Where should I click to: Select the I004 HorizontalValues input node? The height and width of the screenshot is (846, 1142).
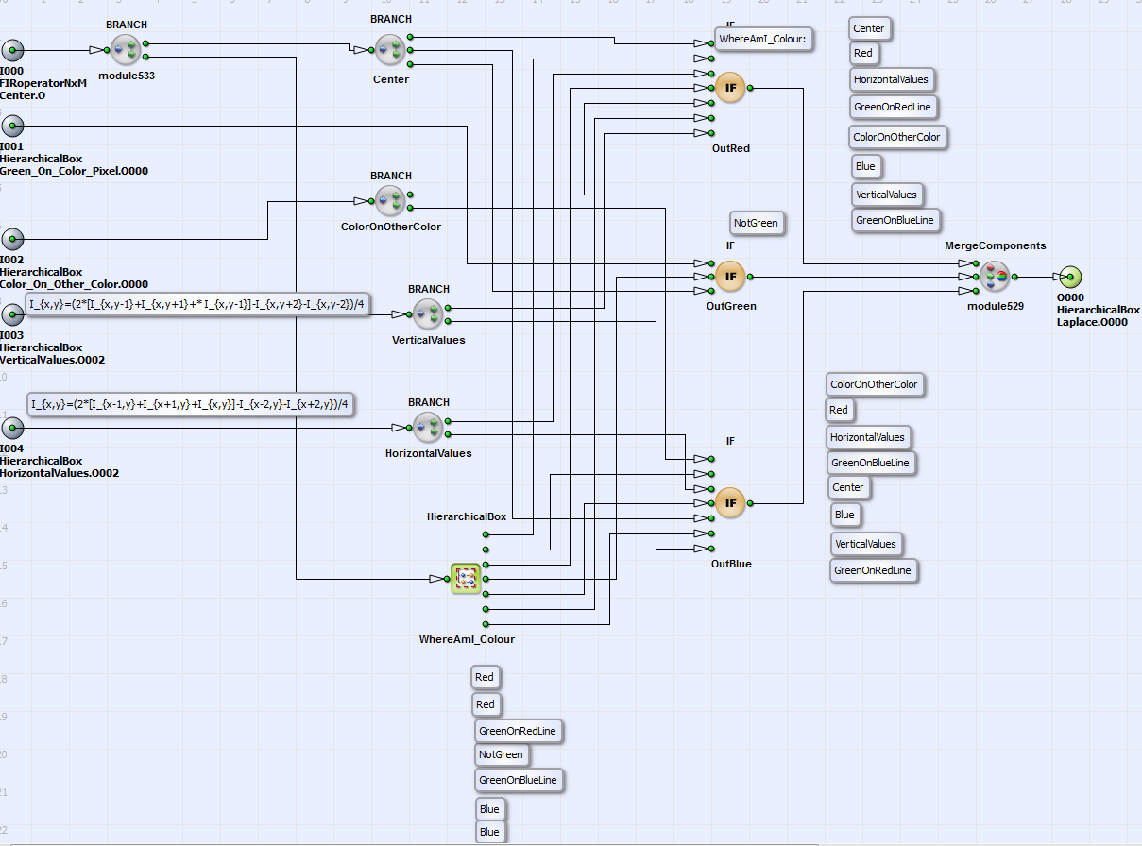(12, 428)
